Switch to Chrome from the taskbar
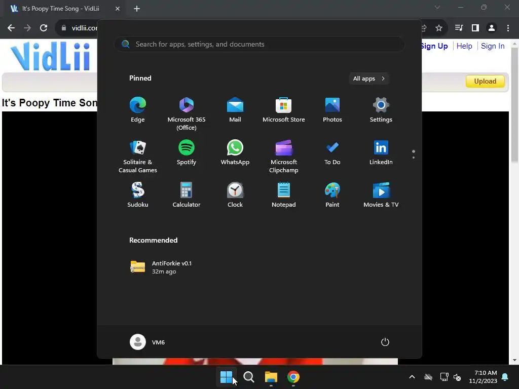Screen dimensions: 519x389 (x=293, y=377)
